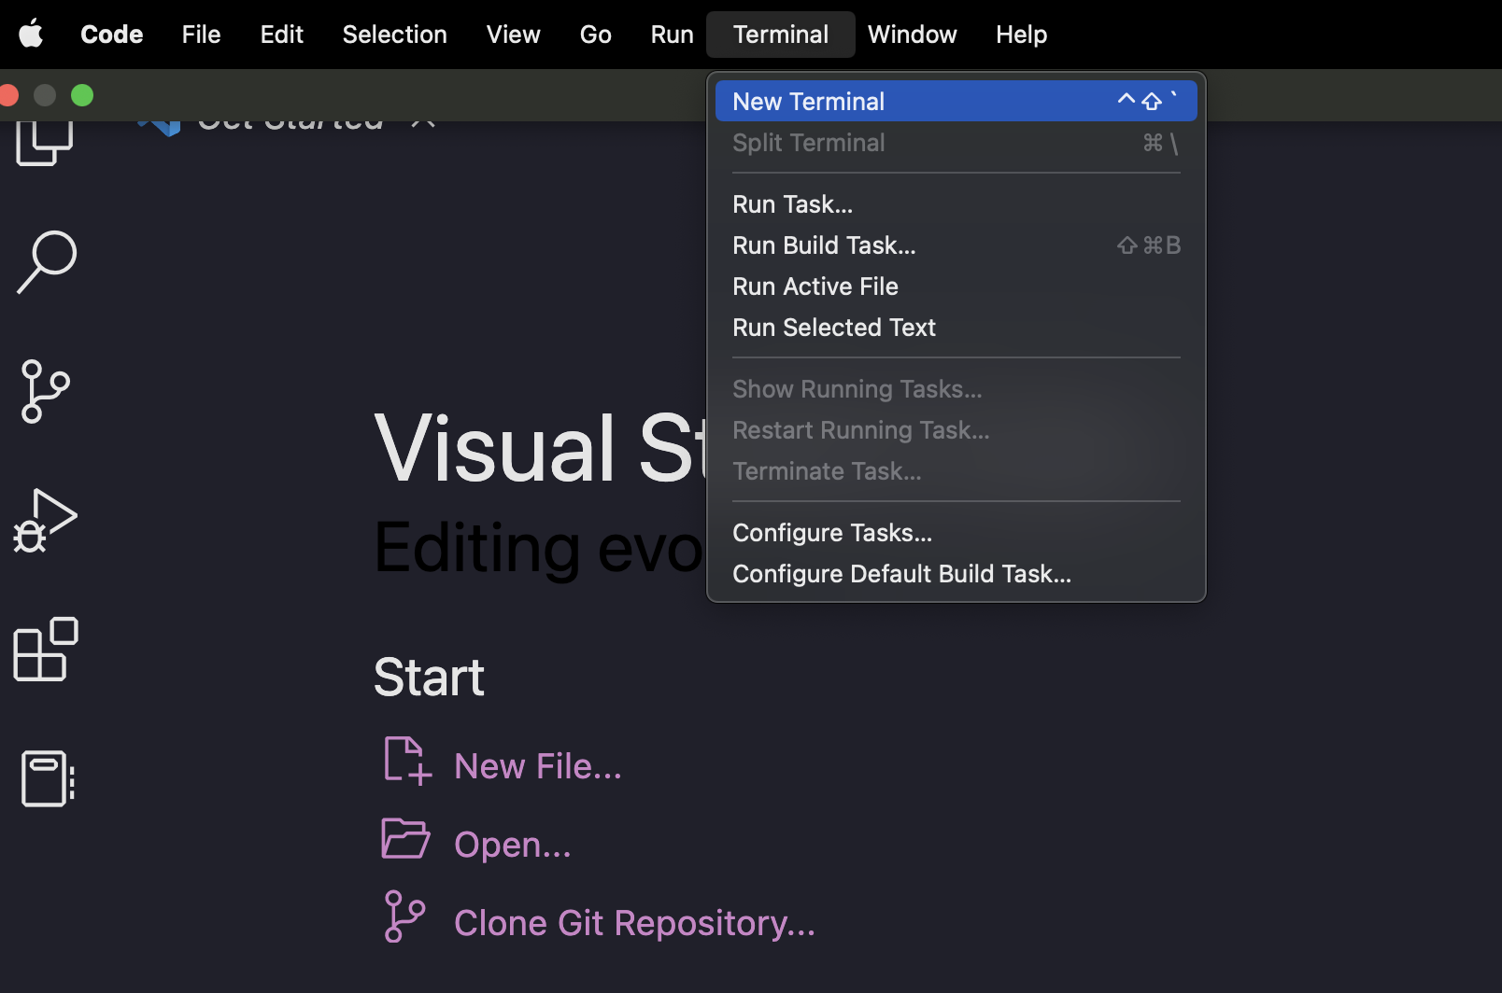Select New Terminal from the menu

956,101
